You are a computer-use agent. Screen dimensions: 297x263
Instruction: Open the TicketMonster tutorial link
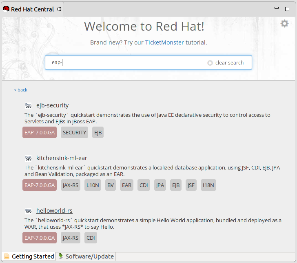[164, 42]
